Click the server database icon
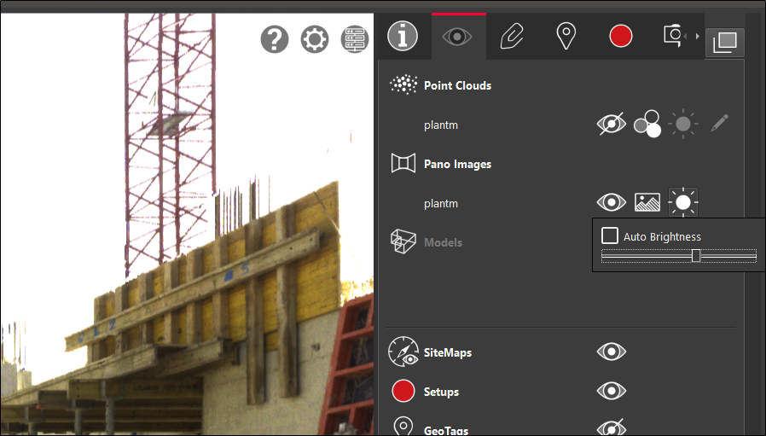 coord(354,39)
